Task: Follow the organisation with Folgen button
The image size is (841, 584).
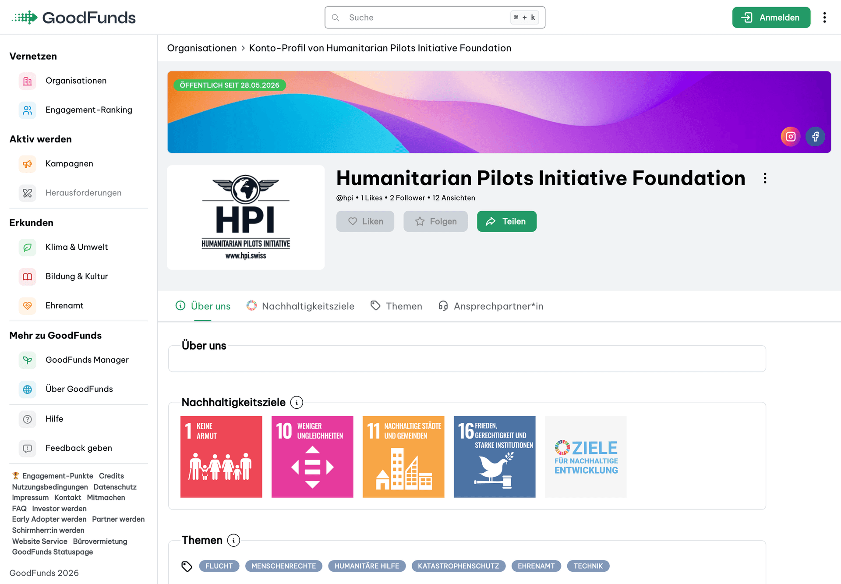Action: coord(435,221)
